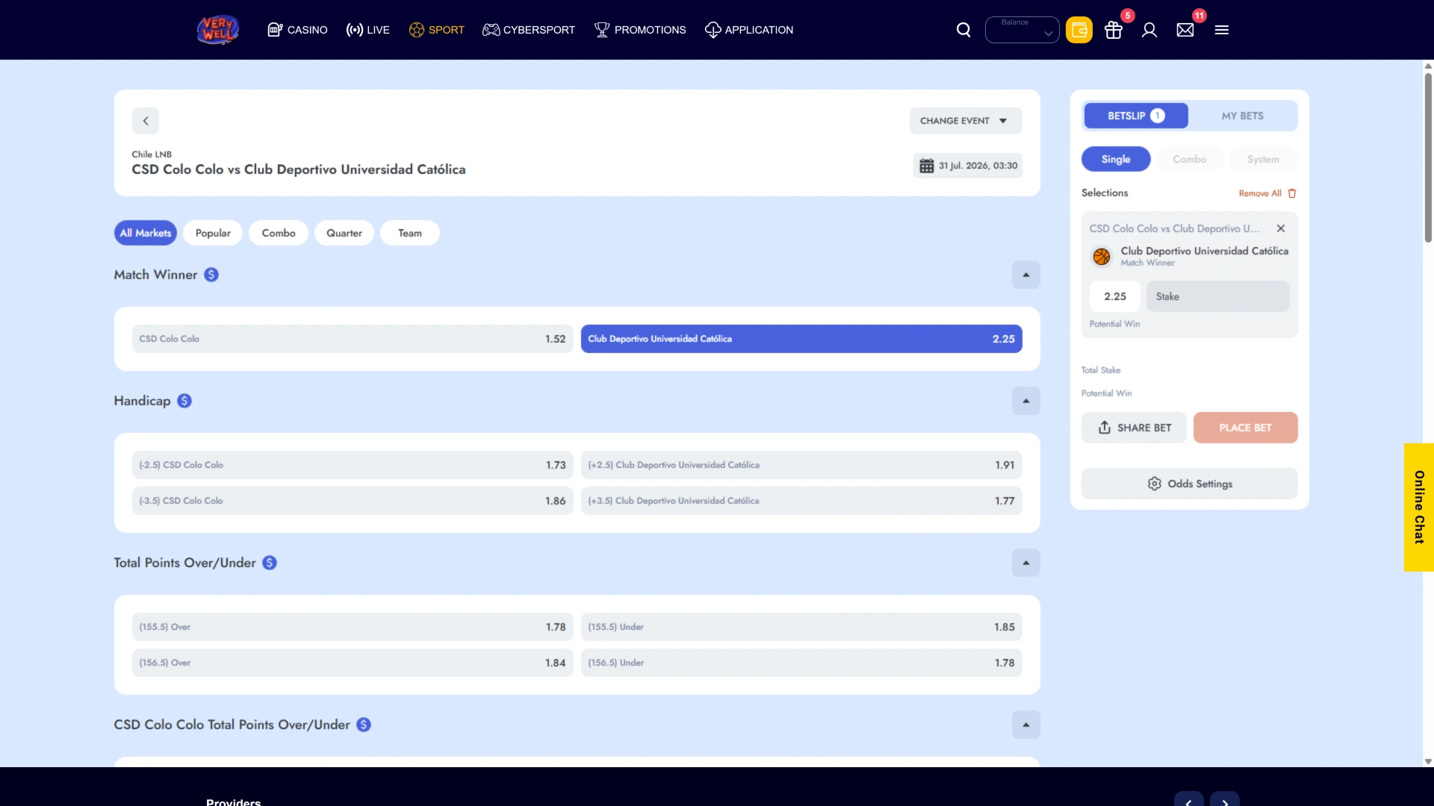The height and width of the screenshot is (806, 1434).
Task: Switch to the Team markets filter
Action: [410, 233]
